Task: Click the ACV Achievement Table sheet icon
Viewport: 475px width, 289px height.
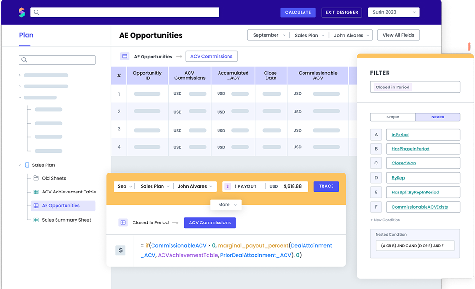Action: point(36,192)
